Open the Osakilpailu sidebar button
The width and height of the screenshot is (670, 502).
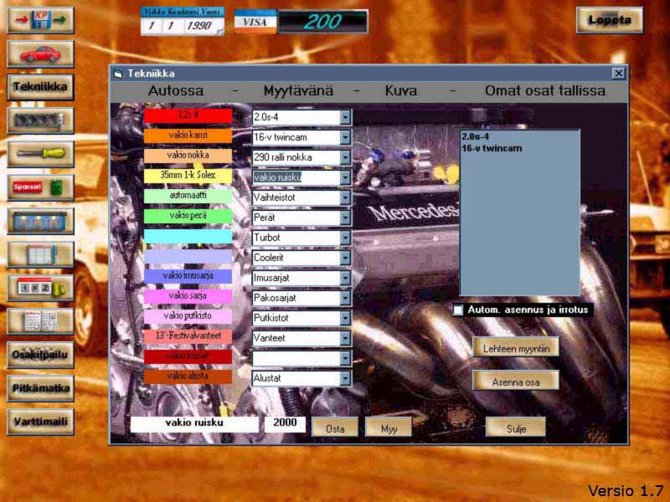(40, 355)
